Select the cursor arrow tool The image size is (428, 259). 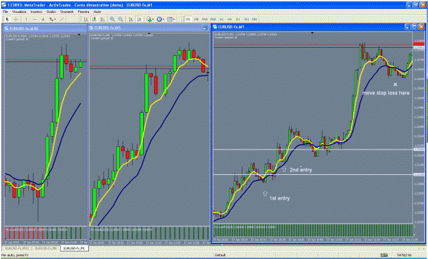pos(8,19)
